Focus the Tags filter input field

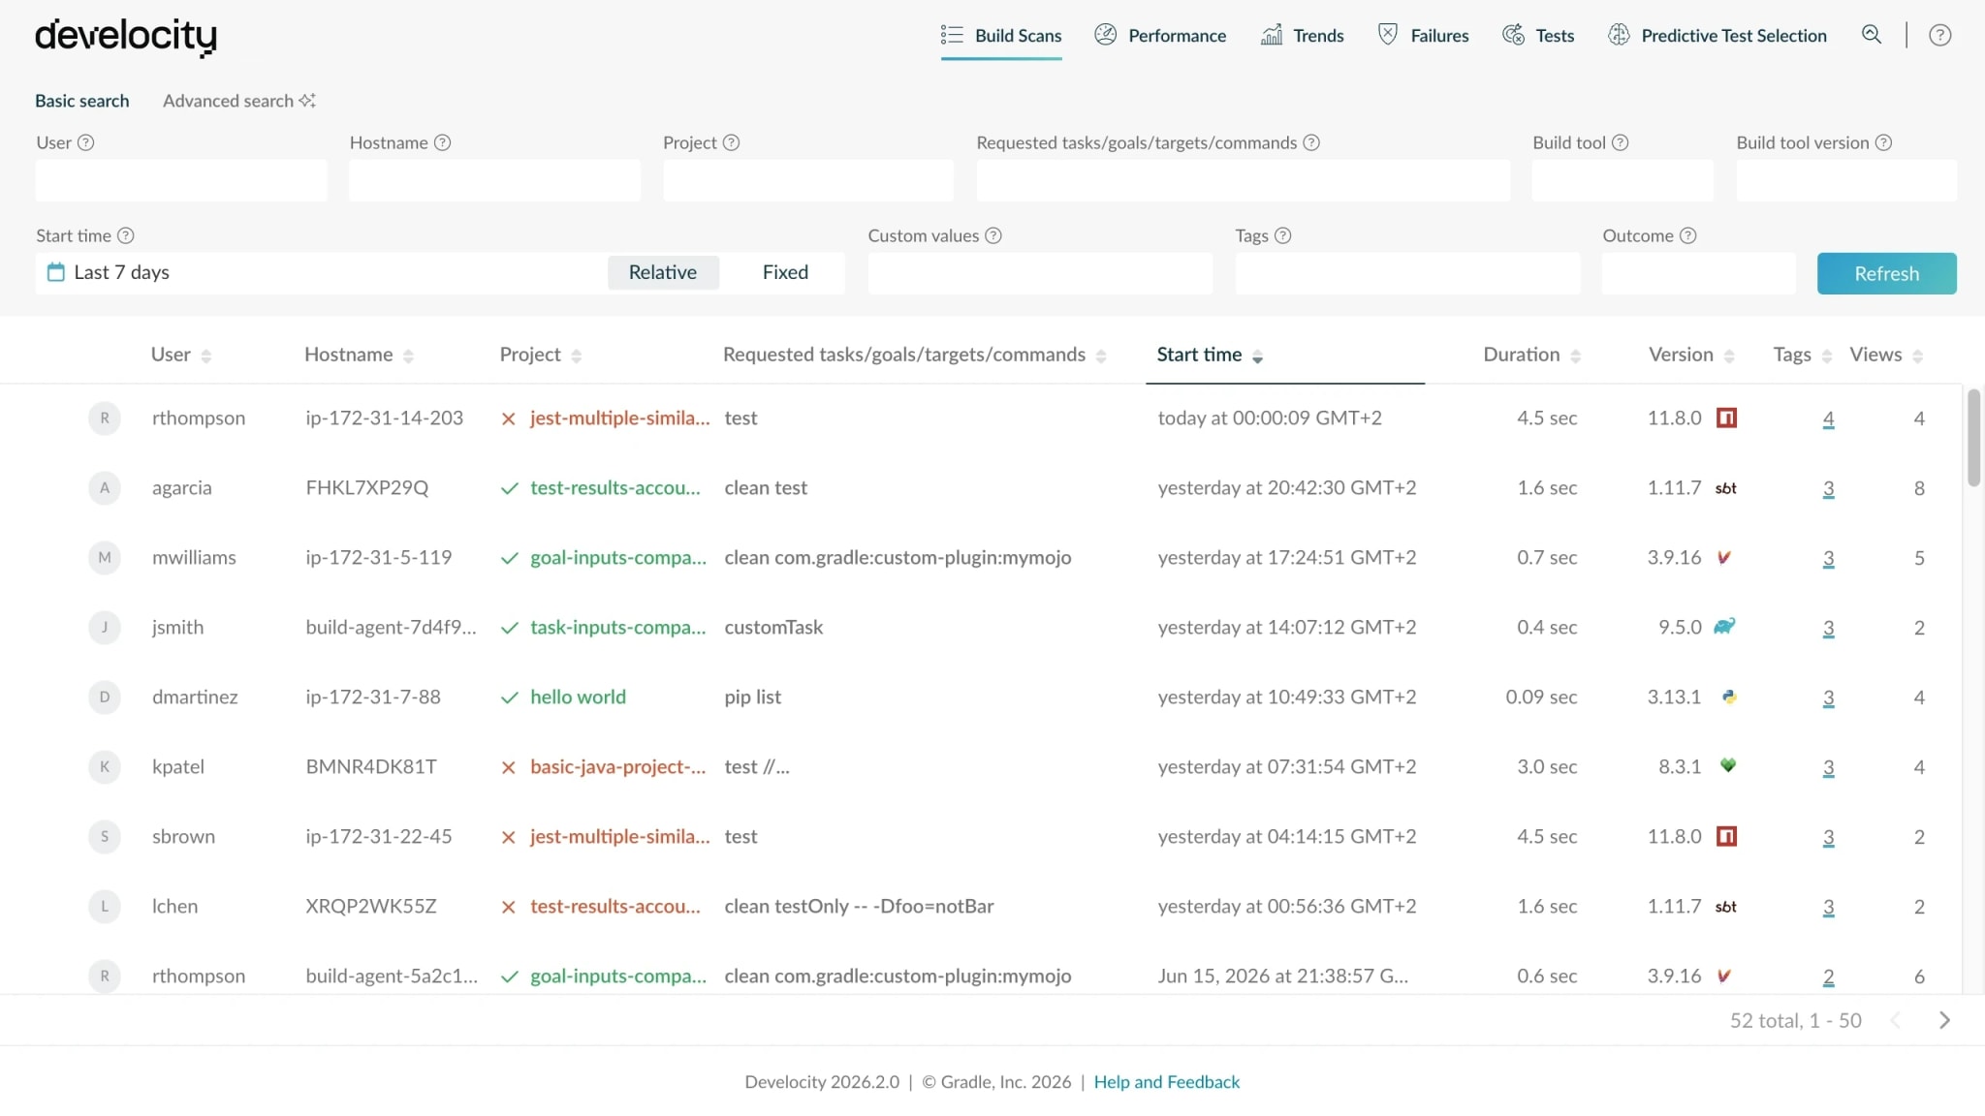click(1407, 273)
